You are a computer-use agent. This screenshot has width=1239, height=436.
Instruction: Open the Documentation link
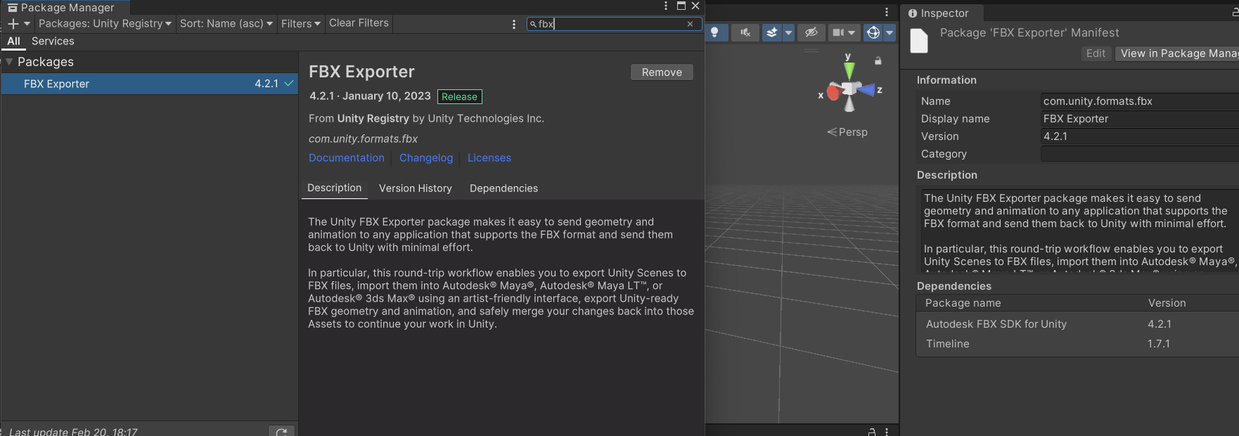click(x=347, y=158)
